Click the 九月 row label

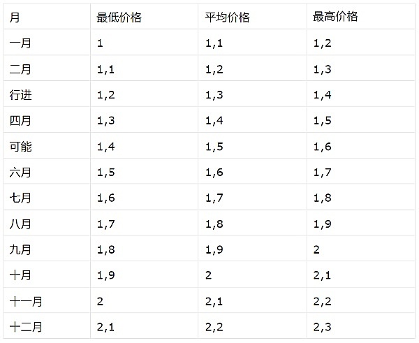(21, 249)
